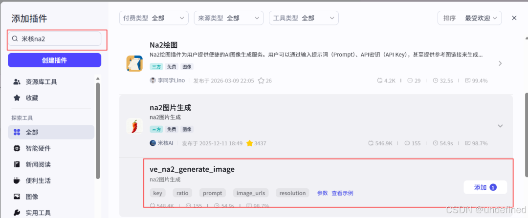
Task: Click the image_urls parameter tag
Action: click(x=251, y=193)
